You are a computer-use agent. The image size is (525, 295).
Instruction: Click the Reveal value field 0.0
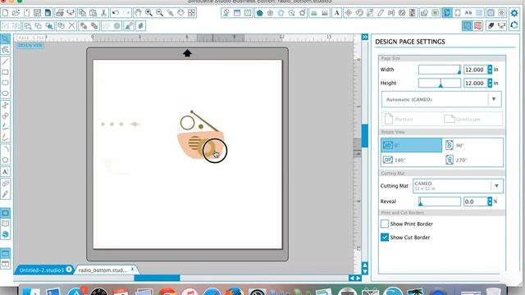pyautogui.click(x=475, y=202)
